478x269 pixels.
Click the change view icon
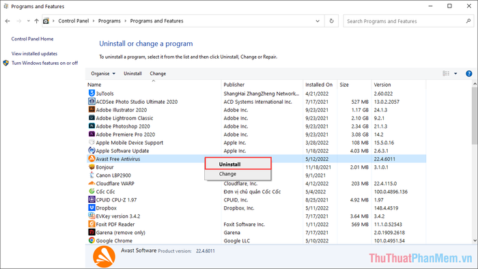click(x=446, y=74)
